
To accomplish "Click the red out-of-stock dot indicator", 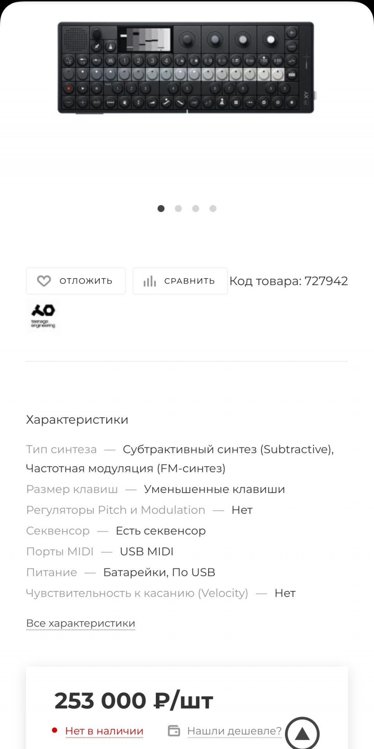I will 55,730.
